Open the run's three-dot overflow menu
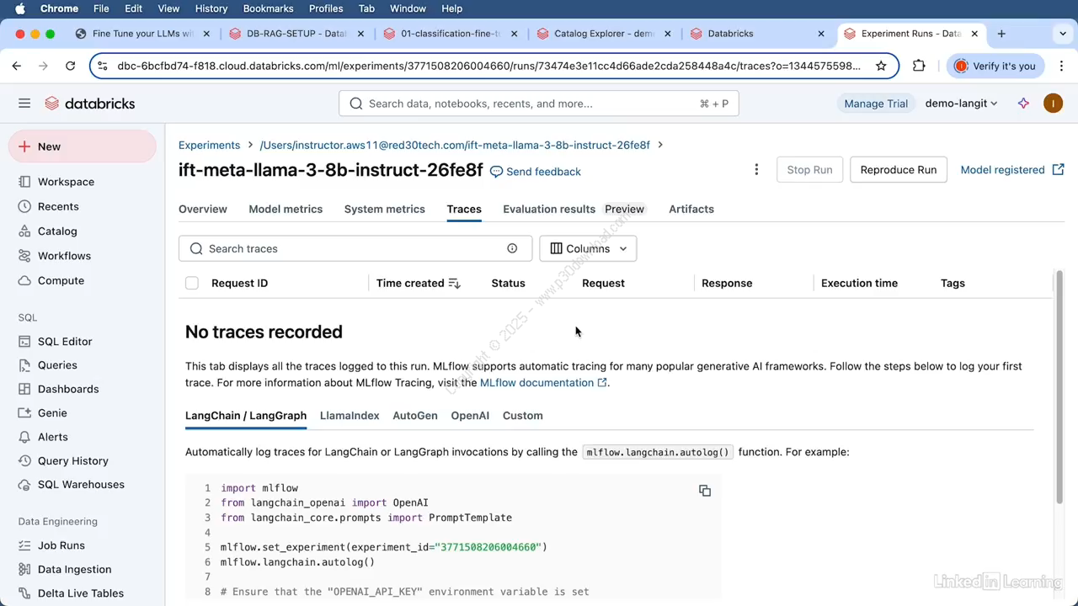 click(x=756, y=170)
